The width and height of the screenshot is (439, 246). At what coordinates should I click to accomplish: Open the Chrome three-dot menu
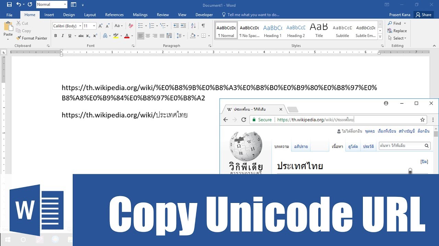[x=433, y=120]
